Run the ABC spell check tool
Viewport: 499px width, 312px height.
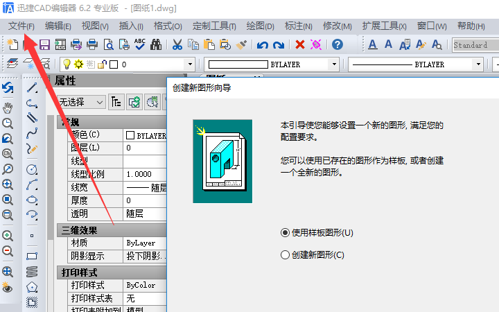click(x=140, y=44)
